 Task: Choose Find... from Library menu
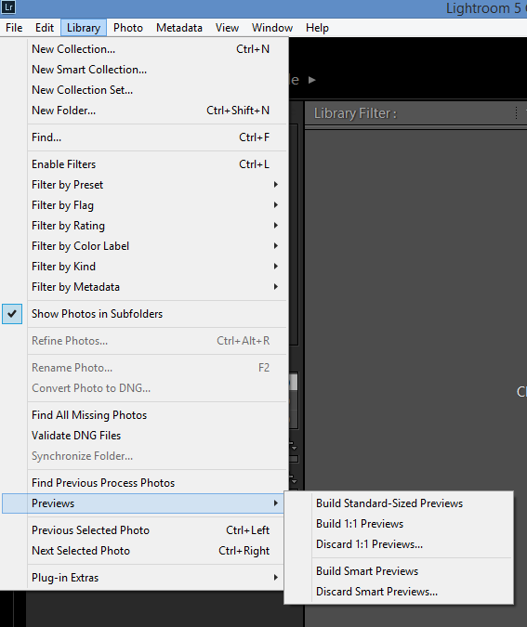pos(144,137)
